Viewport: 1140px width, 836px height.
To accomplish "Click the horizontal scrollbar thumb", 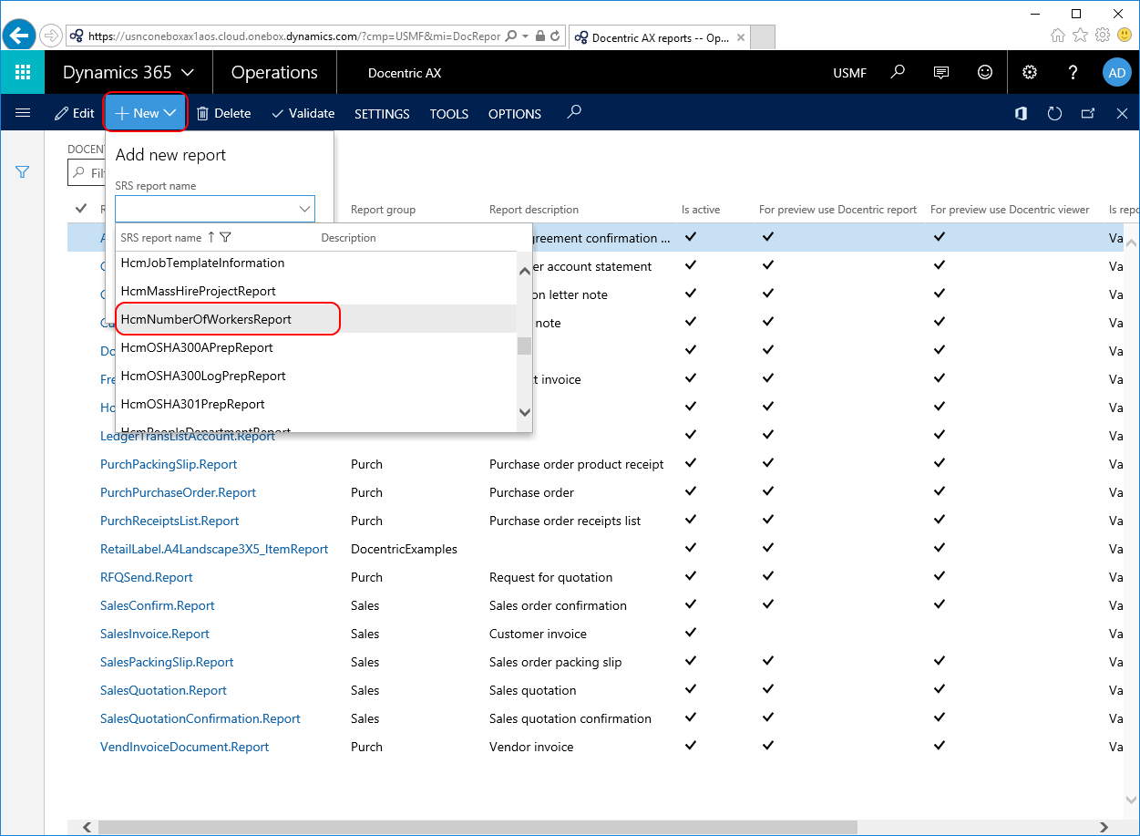I will point(478,827).
